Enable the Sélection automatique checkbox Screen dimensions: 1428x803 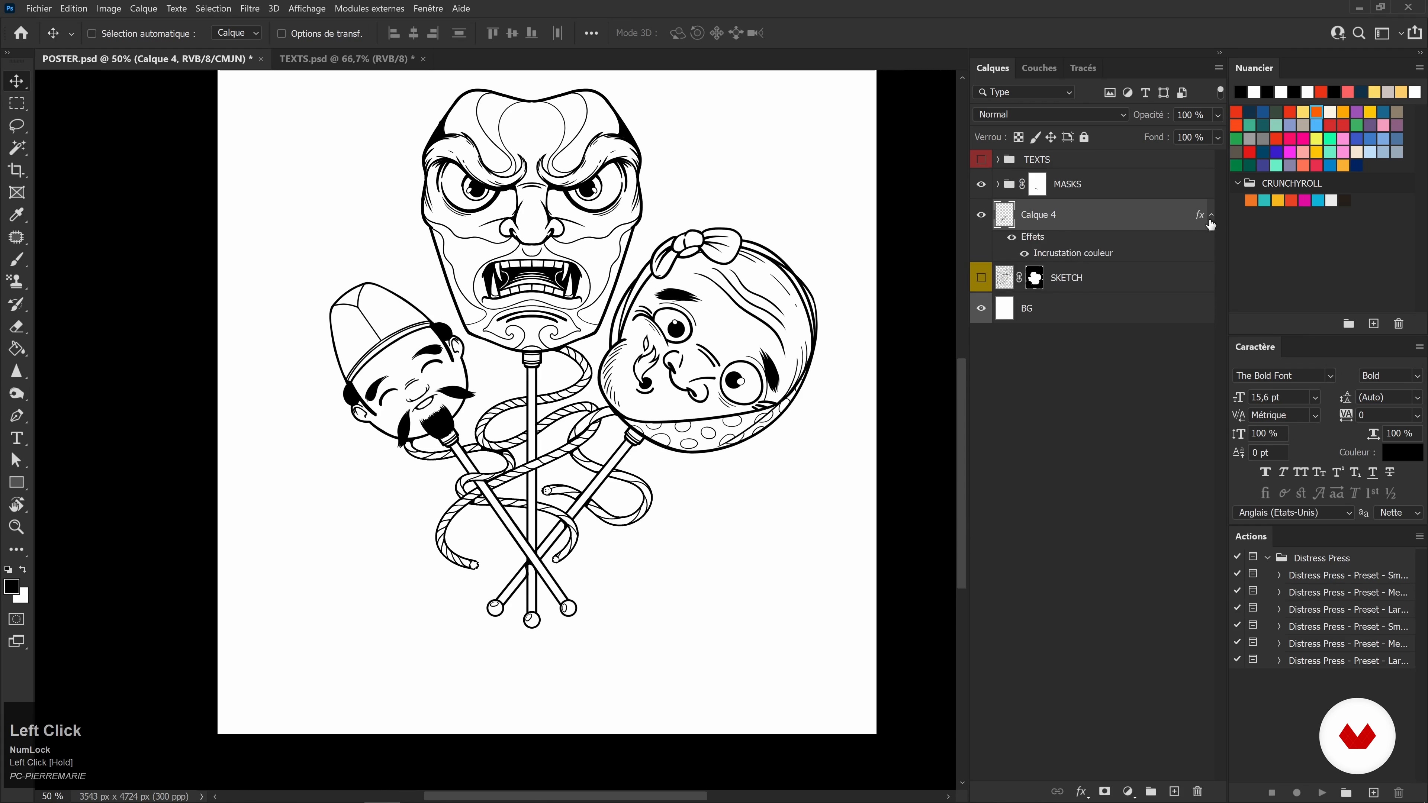[x=92, y=34]
